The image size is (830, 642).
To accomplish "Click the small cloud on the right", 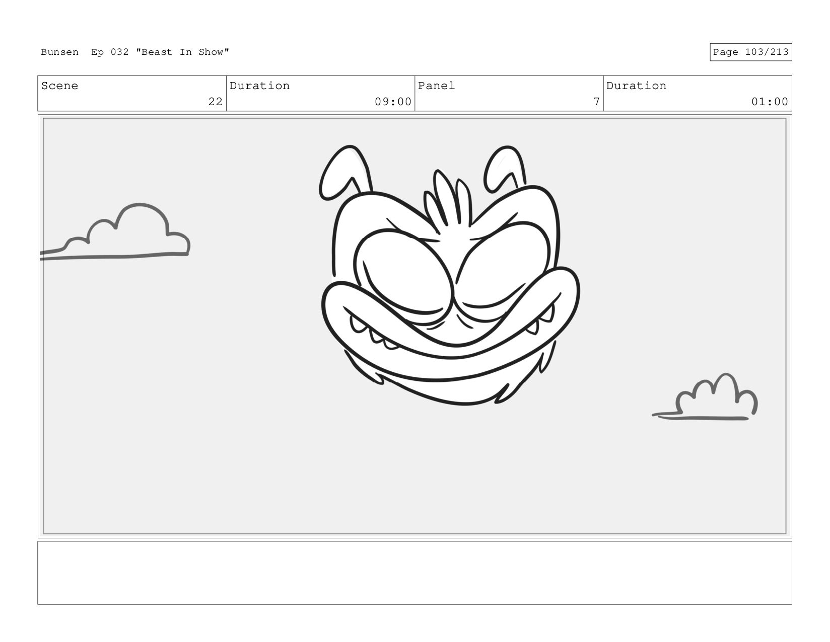I will (705, 396).
